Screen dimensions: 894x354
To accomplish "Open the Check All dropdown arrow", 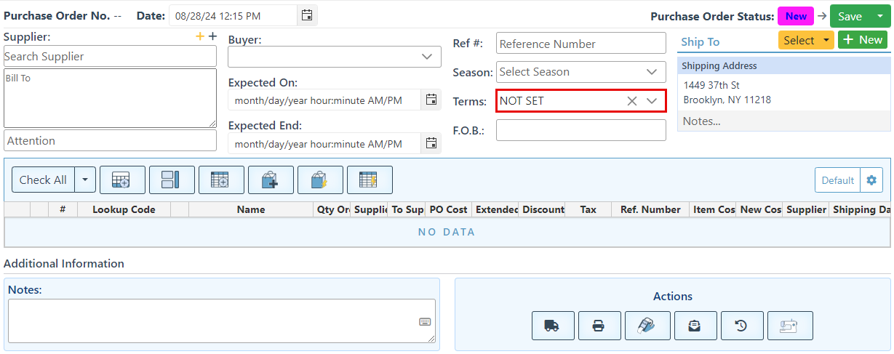I will click(x=85, y=180).
